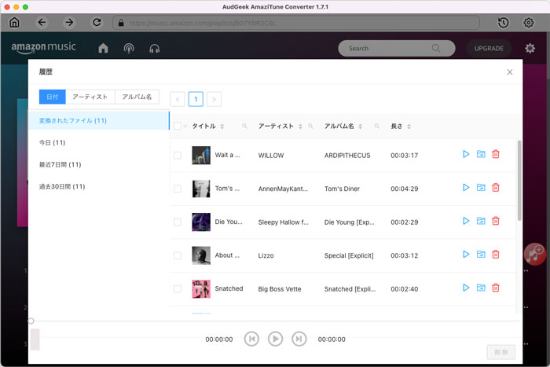Open the conversion history clock icon

pos(504,23)
